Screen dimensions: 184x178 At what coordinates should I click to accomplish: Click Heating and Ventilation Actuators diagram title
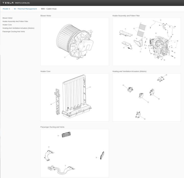tap(129, 71)
